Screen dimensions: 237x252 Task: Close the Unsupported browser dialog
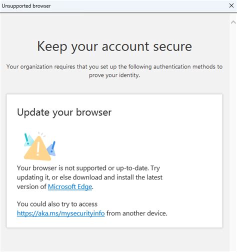coord(231,5)
